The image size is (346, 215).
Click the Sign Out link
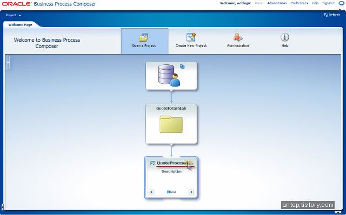[x=329, y=3]
